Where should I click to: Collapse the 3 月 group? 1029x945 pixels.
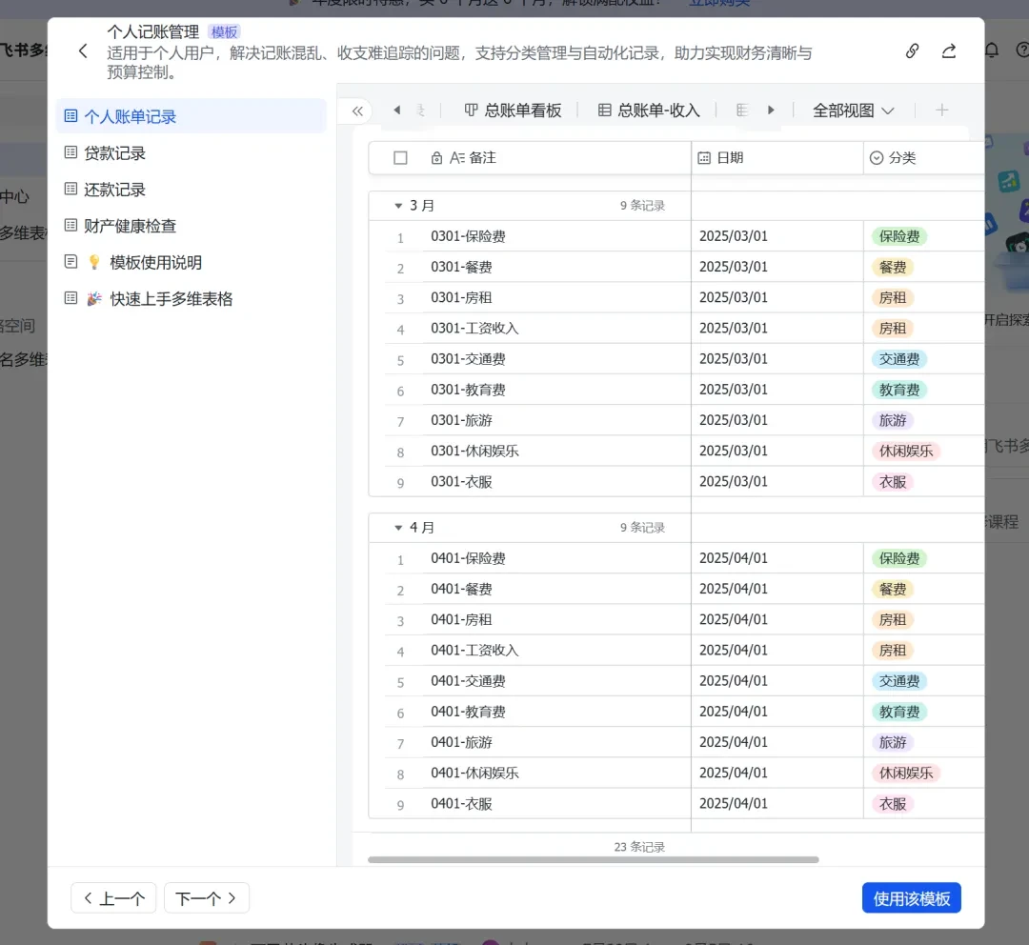(x=397, y=206)
